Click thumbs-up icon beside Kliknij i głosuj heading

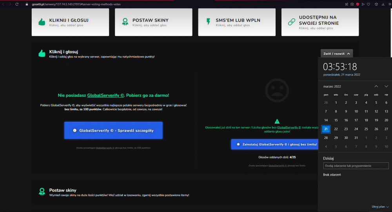point(42,53)
